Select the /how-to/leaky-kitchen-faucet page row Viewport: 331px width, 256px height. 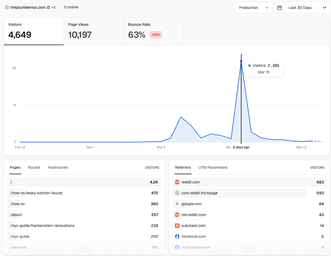[x=84, y=193]
